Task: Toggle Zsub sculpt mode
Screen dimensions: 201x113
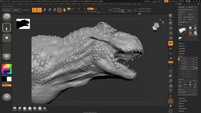Action: (96, 9)
